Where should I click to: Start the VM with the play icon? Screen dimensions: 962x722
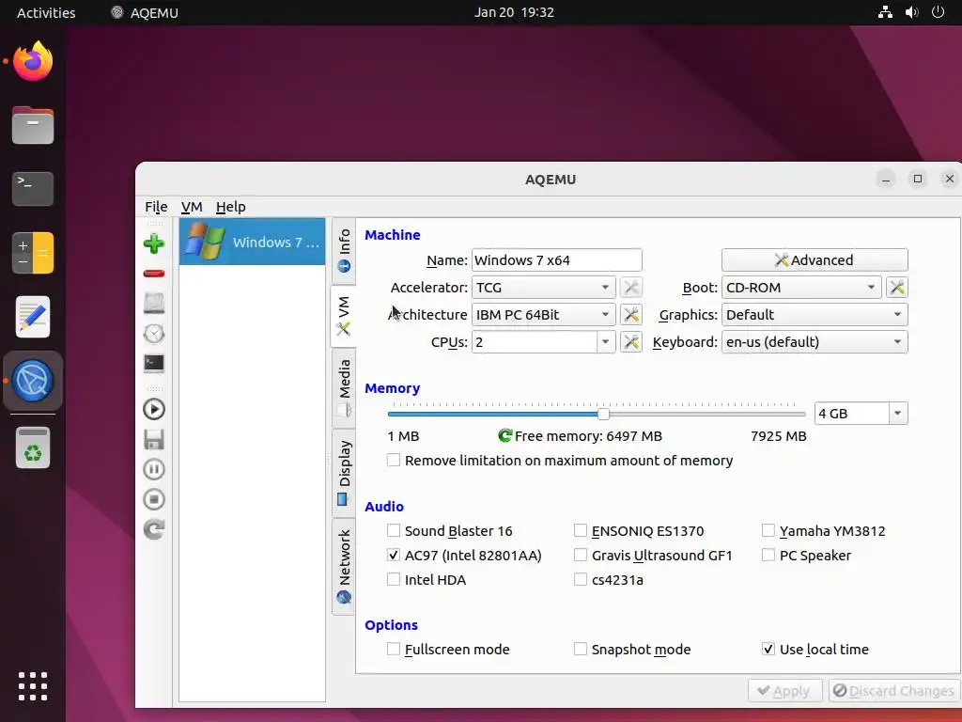tap(154, 409)
